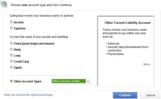
Task: Open Help me choose the right account type
Action: coord(28,95)
